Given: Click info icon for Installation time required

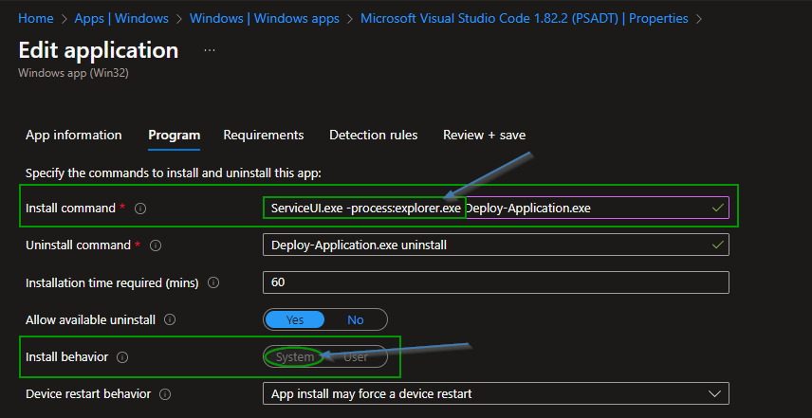Looking at the screenshot, I should [x=213, y=282].
